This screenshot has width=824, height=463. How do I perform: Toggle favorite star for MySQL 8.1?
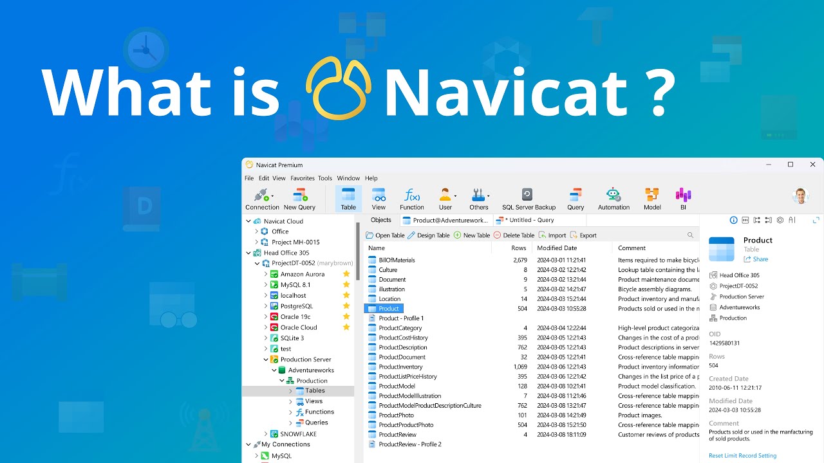point(346,285)
